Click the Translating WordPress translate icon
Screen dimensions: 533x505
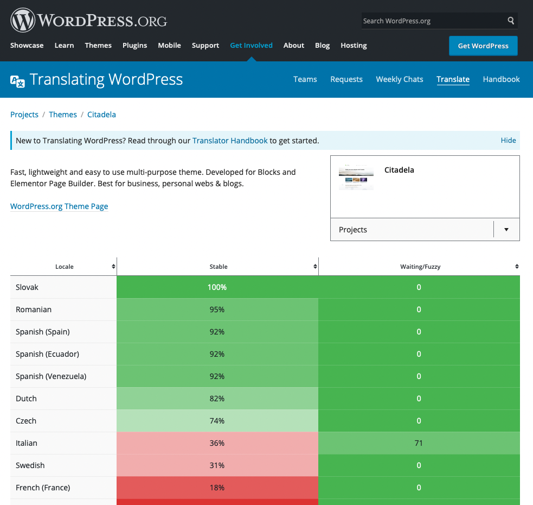tap(18, 81)
